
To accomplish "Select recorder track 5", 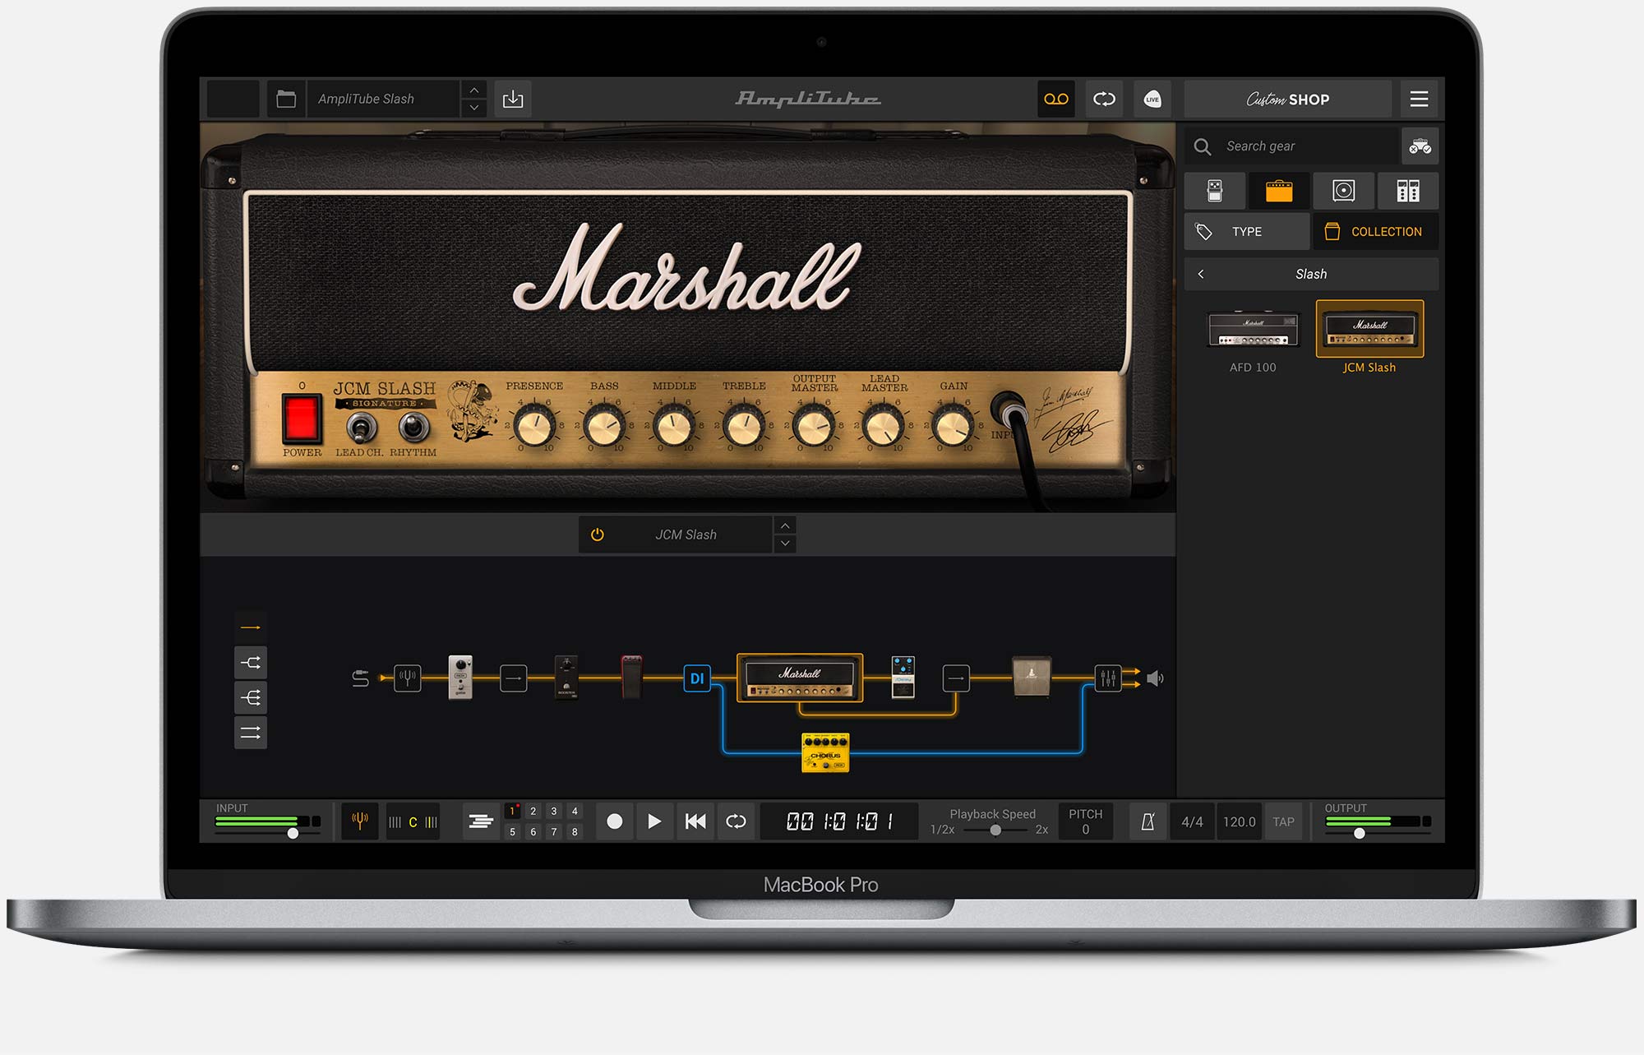I will 512,831.
